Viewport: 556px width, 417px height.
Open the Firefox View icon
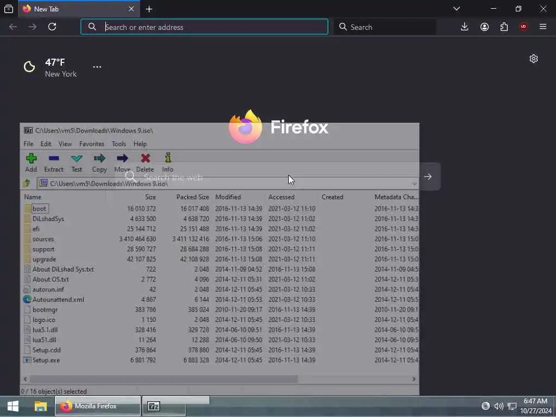(x=9, y=9)
